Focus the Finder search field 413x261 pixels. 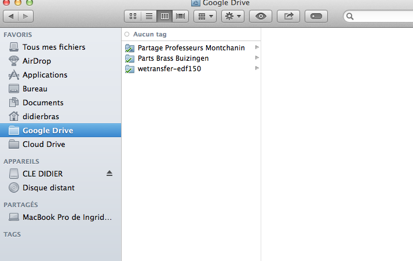pos(378,16)
